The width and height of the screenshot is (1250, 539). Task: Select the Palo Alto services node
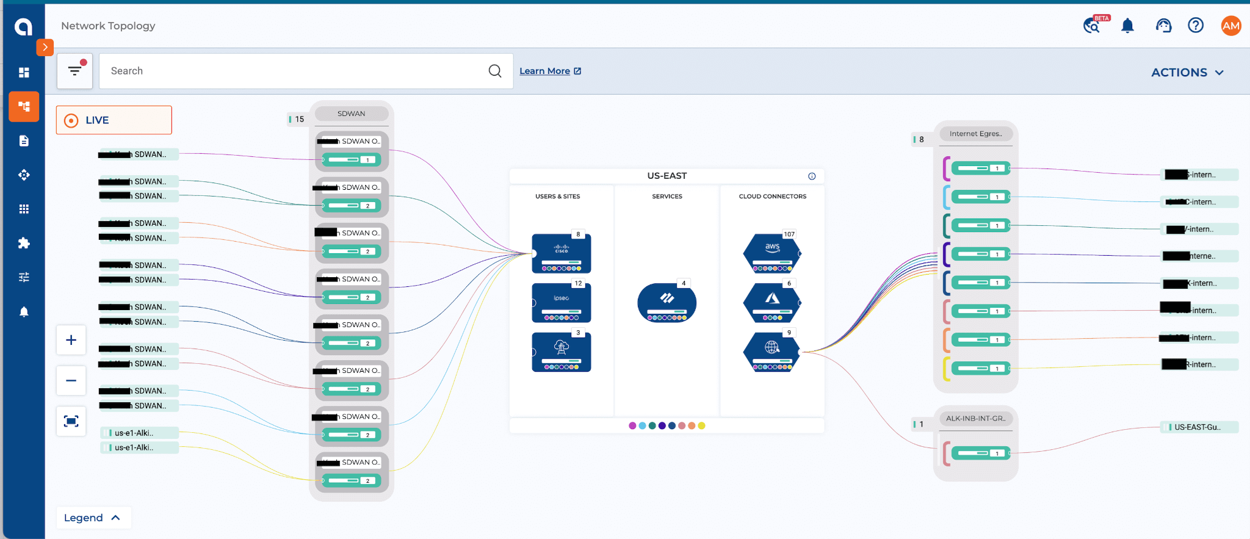(667, 303)
